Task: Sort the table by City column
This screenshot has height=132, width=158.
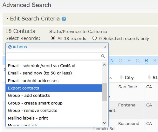Action: click(x=129, y=78)
